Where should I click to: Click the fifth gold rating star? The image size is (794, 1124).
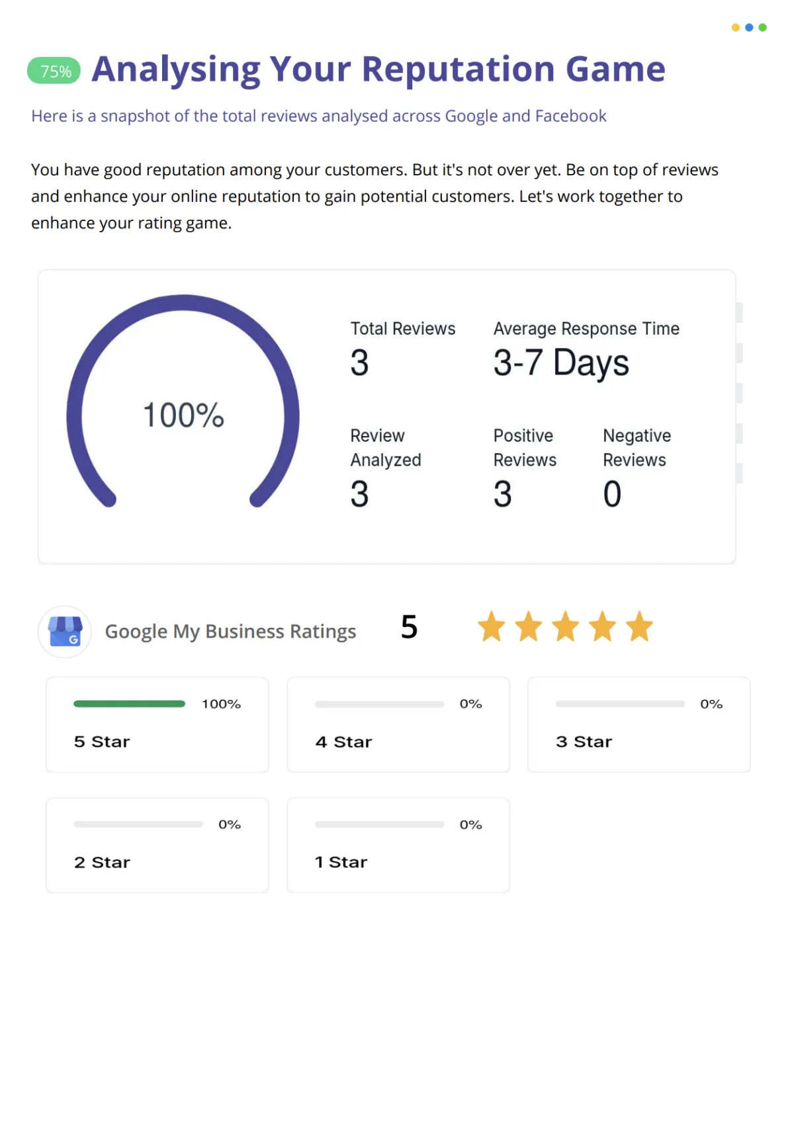[x=640, y=627]
